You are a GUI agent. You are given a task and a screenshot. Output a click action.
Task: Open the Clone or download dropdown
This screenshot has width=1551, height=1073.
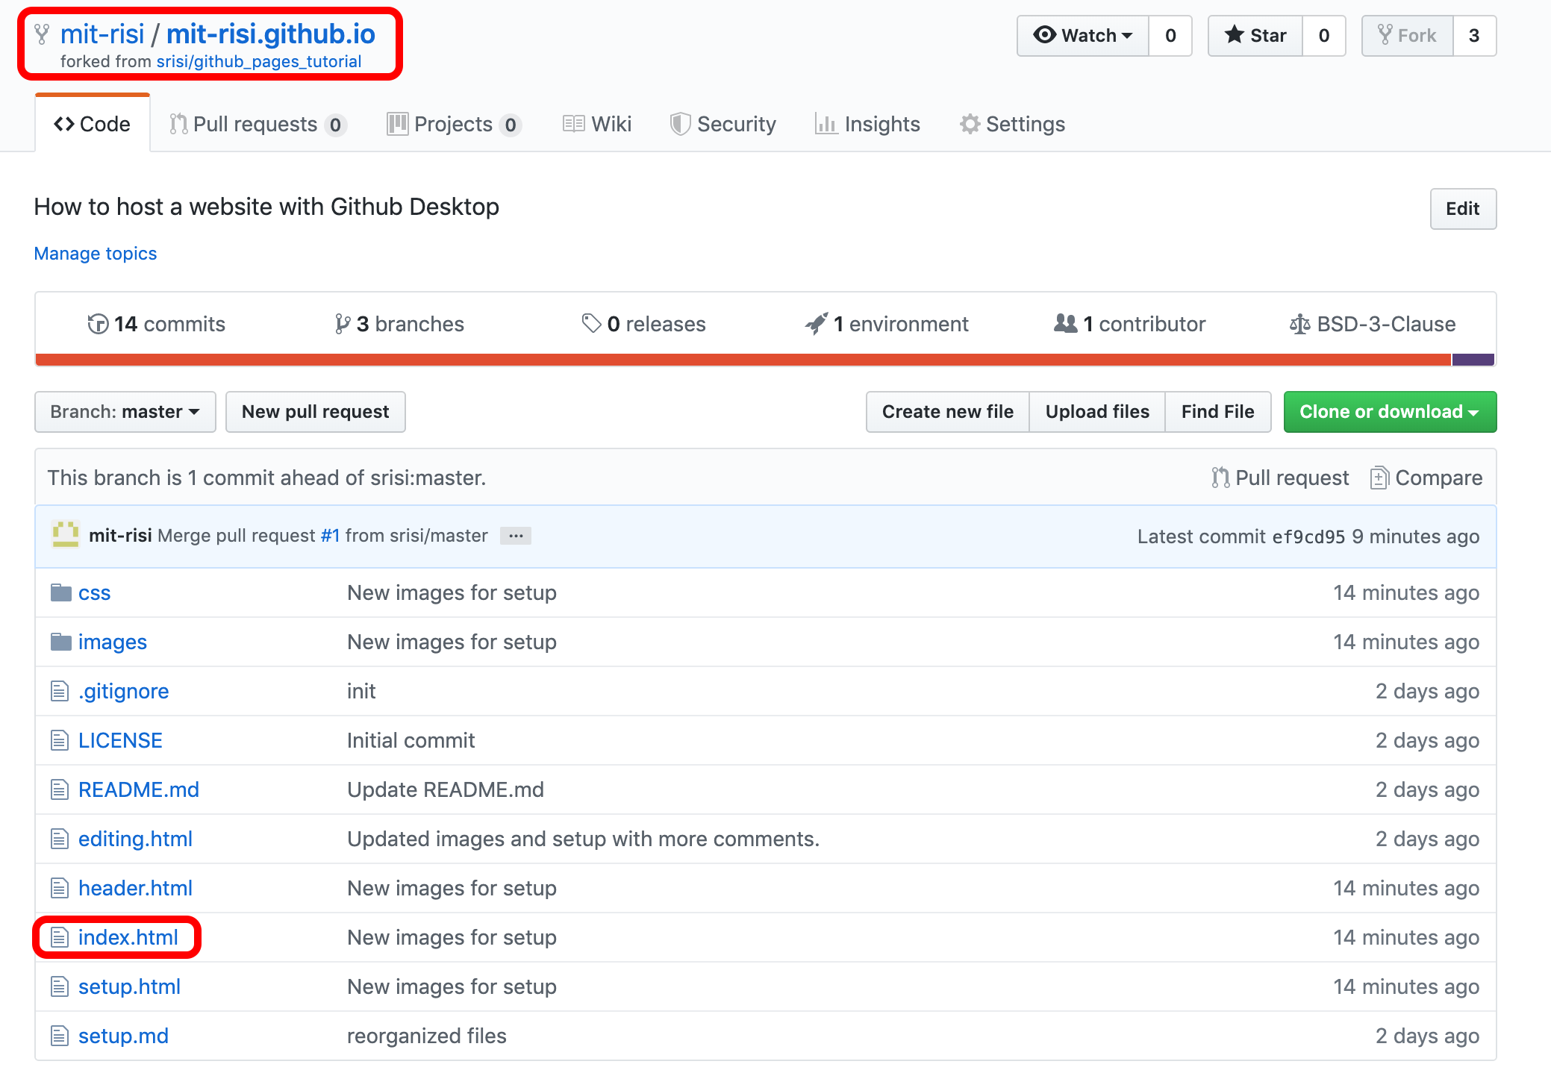(1390, 412)
